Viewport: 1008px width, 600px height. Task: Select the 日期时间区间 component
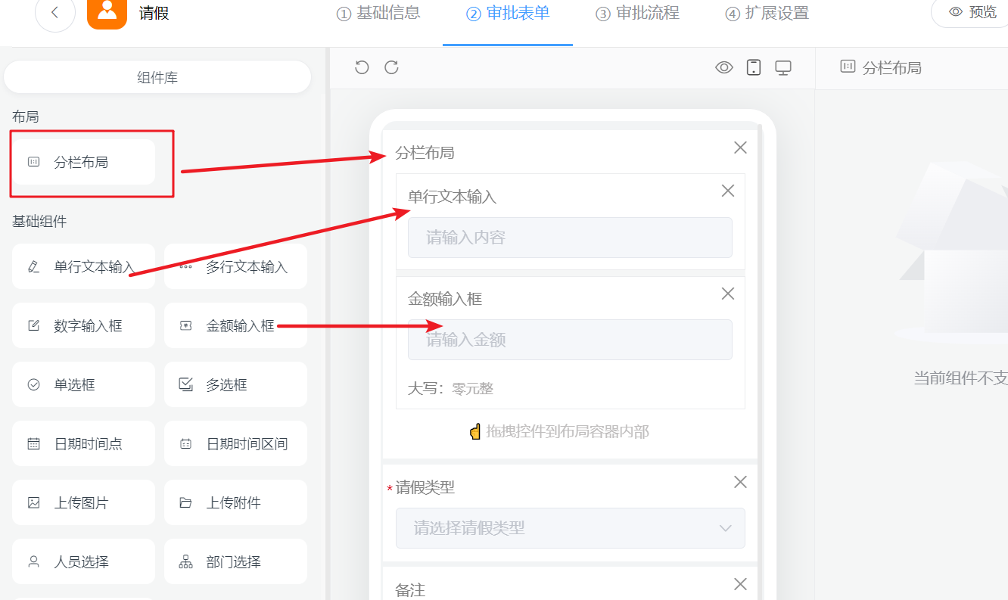(x=235, y=443)
